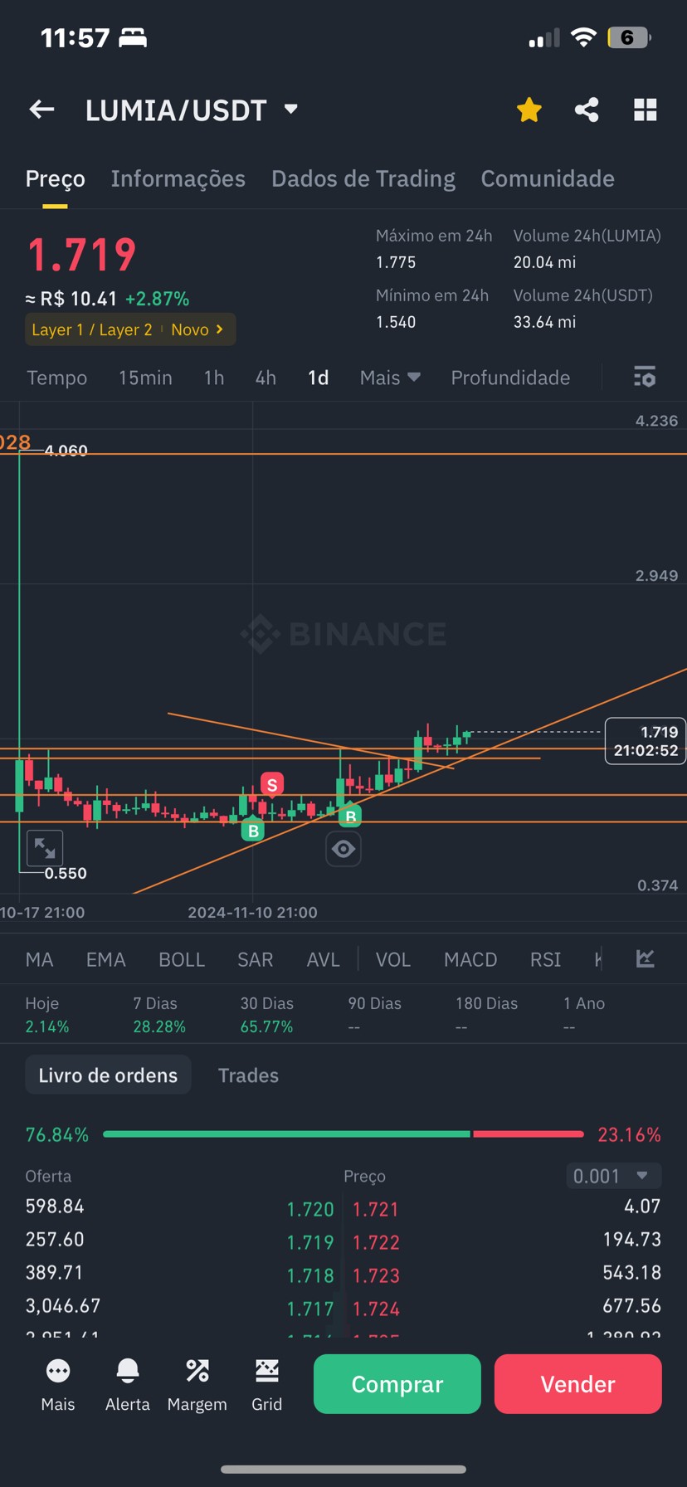The height and width of the screenshot is (1487, 687).
Task: Tap the back arrow icon
Action: click(41, 110)
